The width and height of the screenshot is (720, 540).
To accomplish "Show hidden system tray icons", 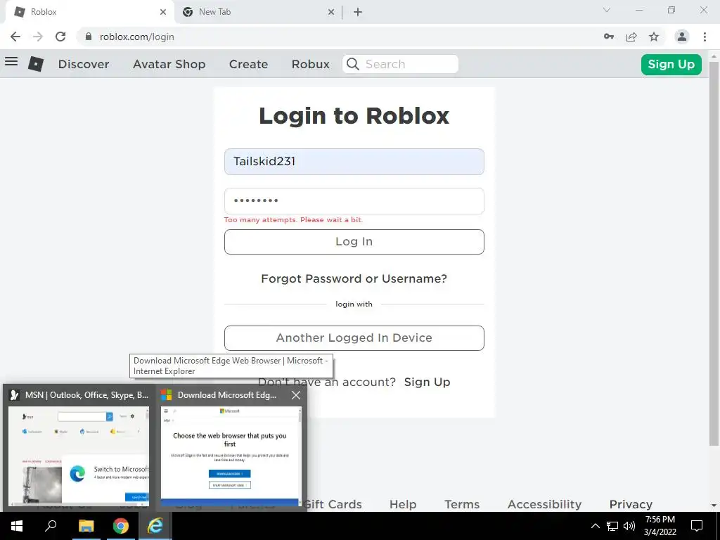I will coord(595,526).
